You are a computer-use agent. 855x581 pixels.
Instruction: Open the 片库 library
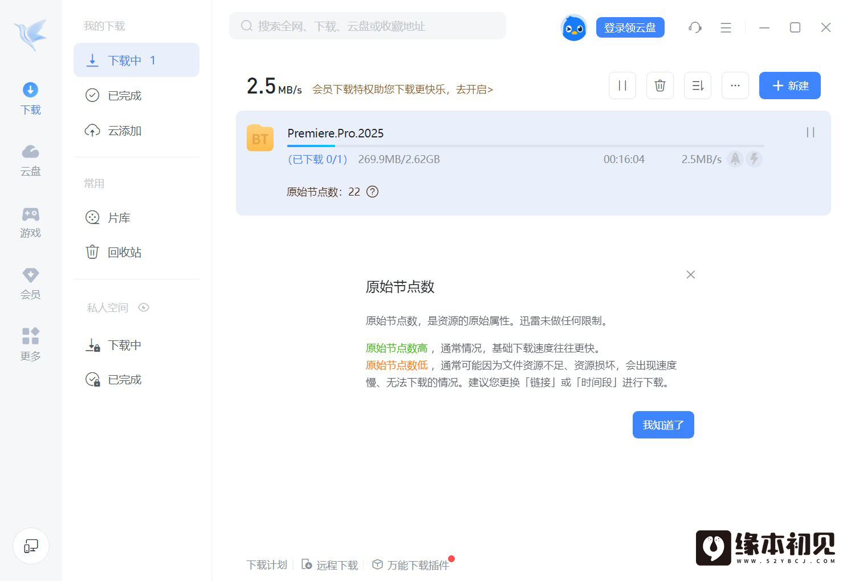point(136,218)
